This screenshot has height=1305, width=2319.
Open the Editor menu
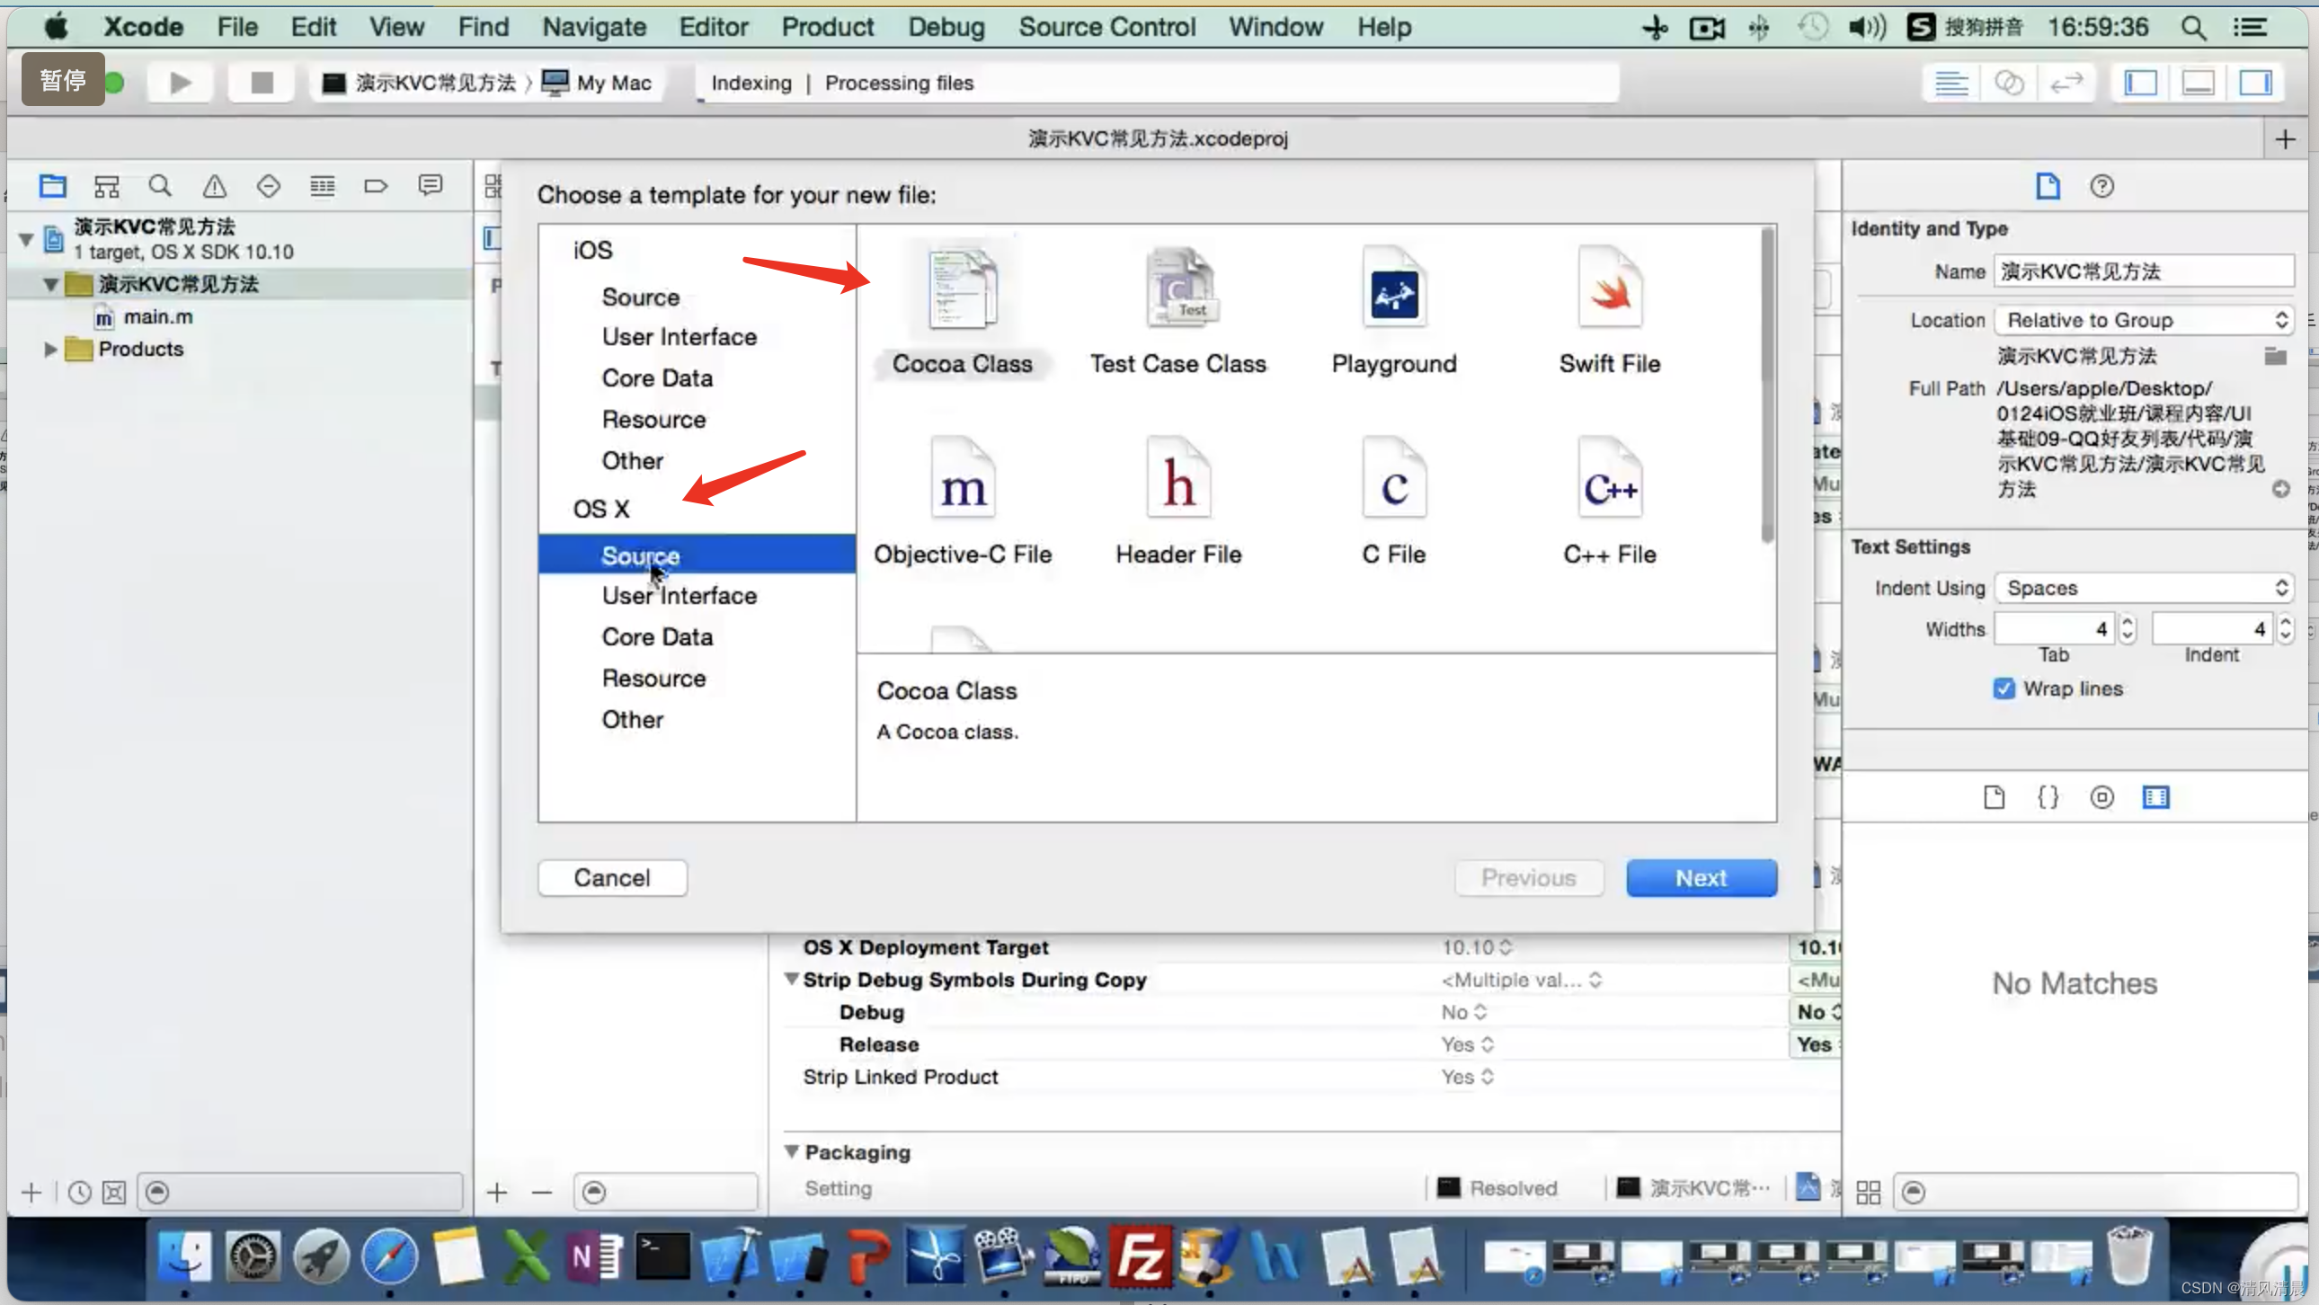713,27
